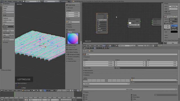The height and width of the screenshot is (101, 180).
Task: Open the Render Layers properties tab icon
Action: tap(89, 48)
